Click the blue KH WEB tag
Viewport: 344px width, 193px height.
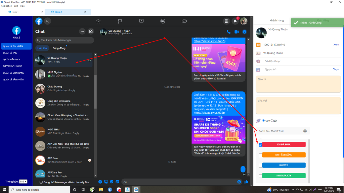click(x=284, y=165)
